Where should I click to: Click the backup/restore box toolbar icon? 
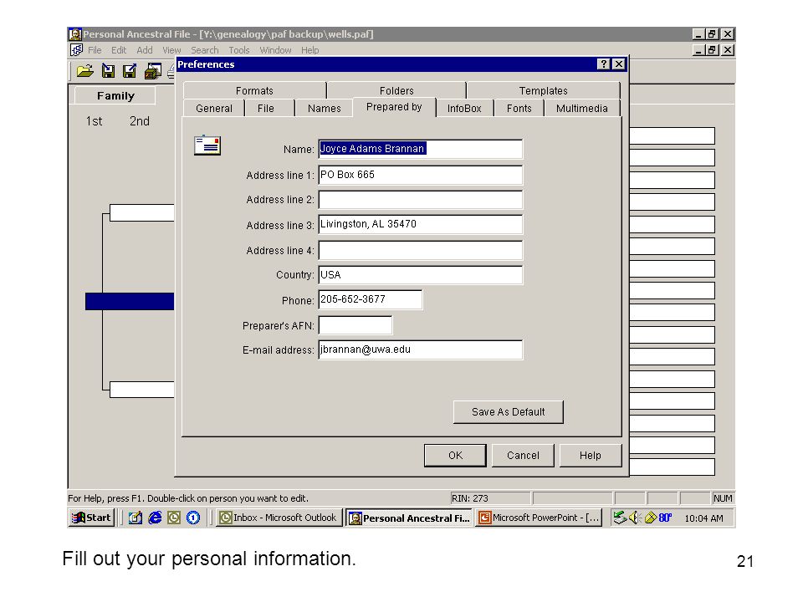pyautogui.click(x=152, y=71)
